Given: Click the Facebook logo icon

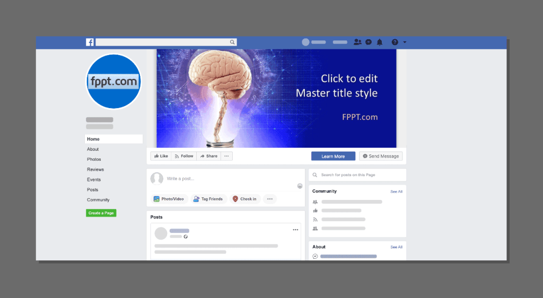Looking at the screenshot, I should pos(90,42).
